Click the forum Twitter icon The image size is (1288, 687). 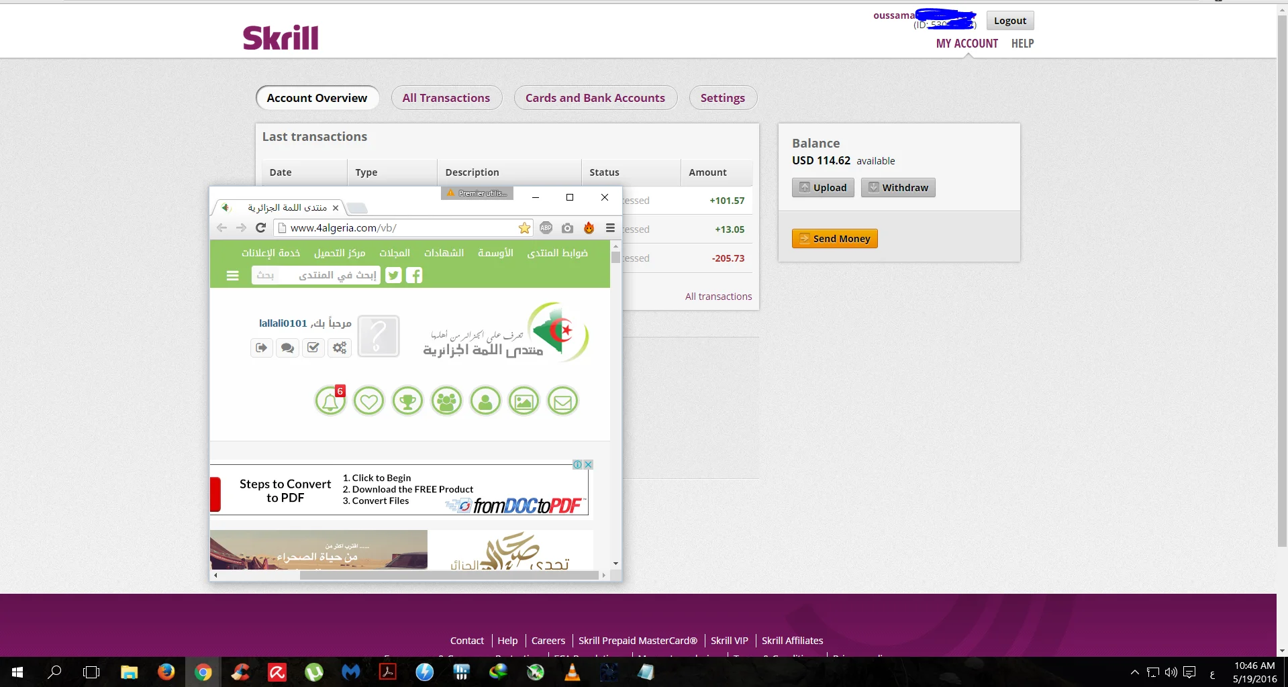click(x=394, y=275)
